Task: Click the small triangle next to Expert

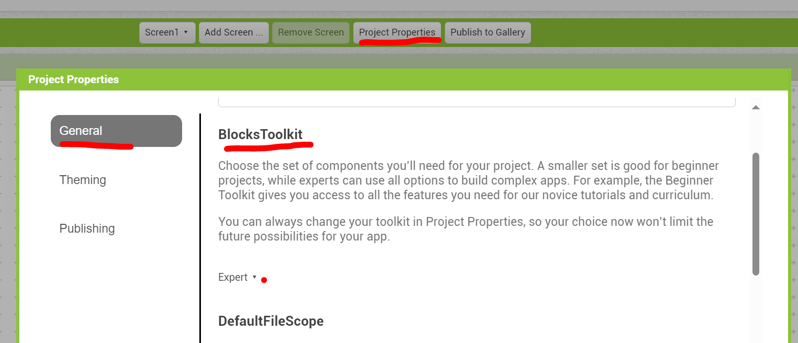Action: point(254,277)
